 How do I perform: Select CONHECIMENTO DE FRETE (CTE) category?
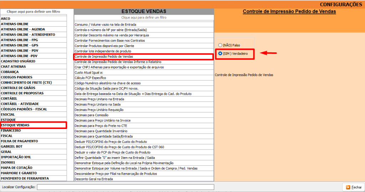(33, 83)
